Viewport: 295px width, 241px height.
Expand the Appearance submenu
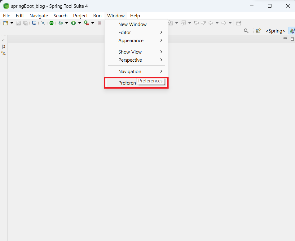[x=136, y=41]
